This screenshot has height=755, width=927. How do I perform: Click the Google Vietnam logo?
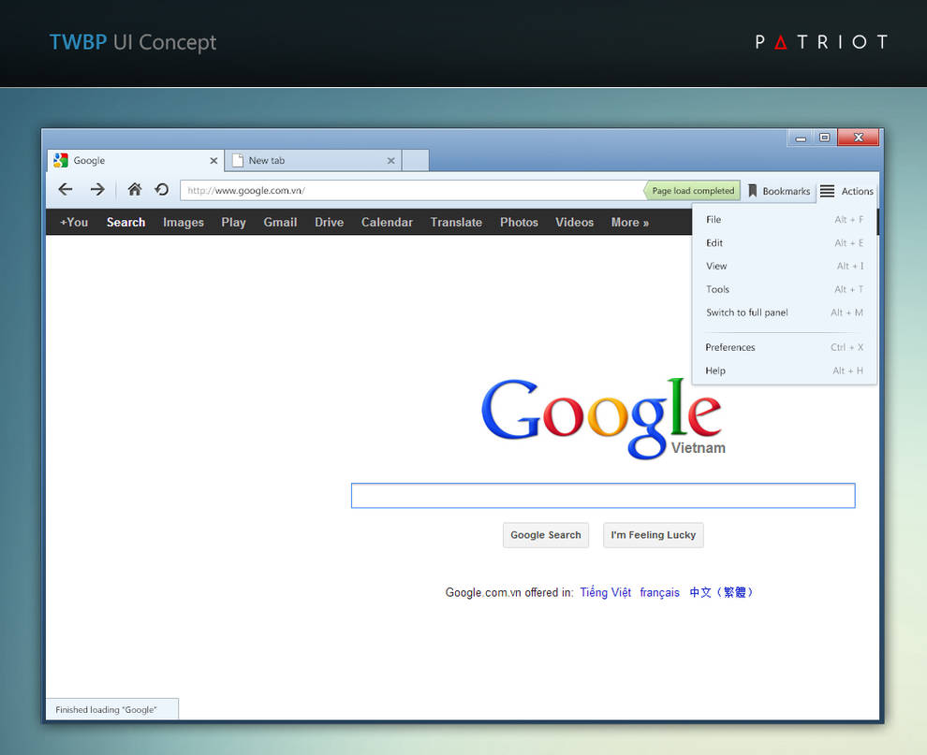coord(603,418)
